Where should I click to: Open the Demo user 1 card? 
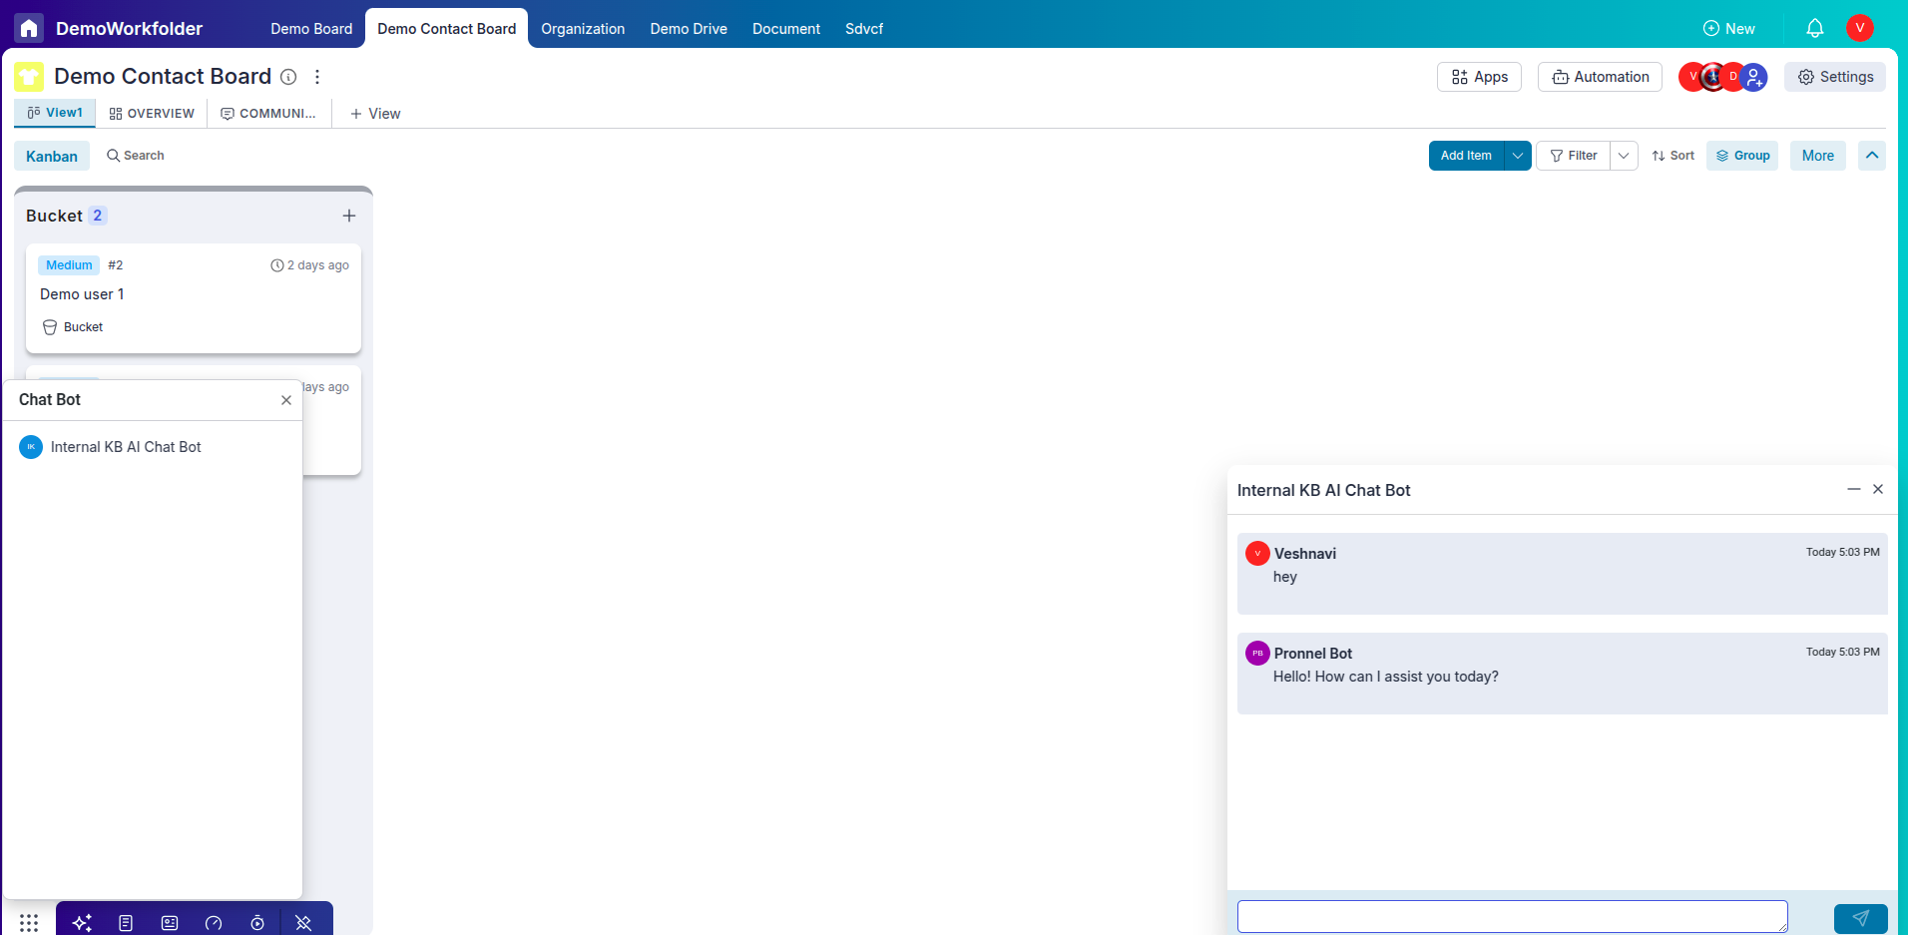click(194, 297)
